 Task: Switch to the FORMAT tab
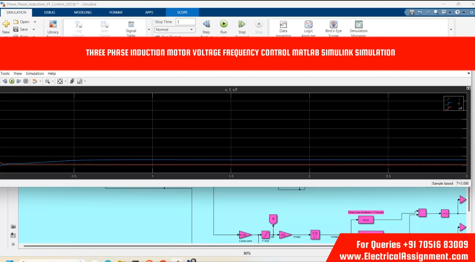tap(116, 12)
